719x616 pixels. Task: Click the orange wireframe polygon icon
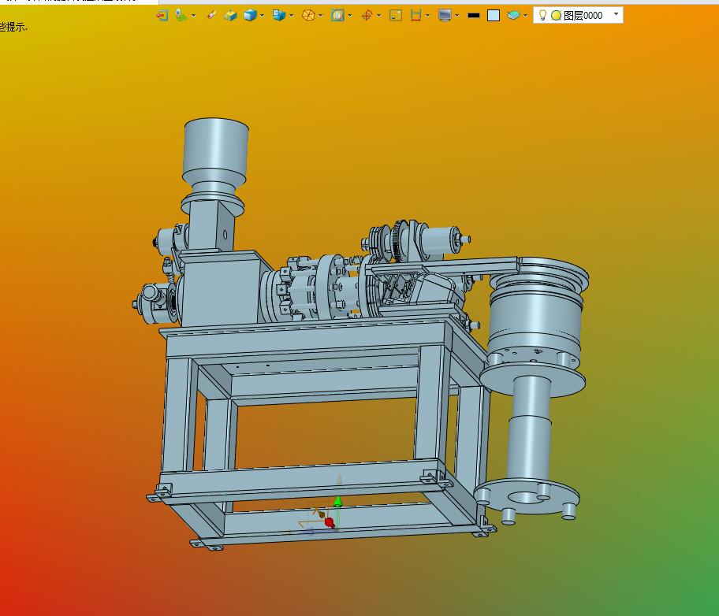tap(308, 15)
